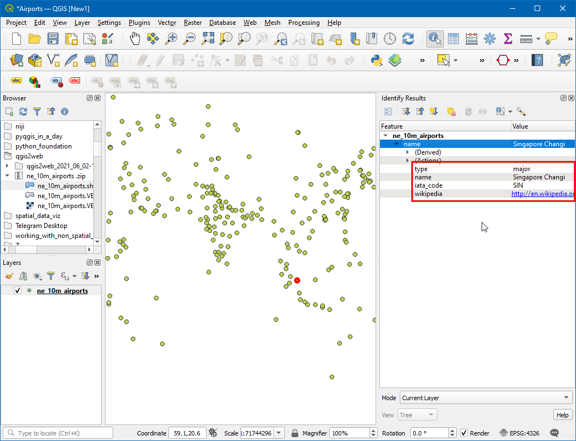Click the Zoom Full extent icon
This screenshot has height=441, width=576.
(208, 39)
